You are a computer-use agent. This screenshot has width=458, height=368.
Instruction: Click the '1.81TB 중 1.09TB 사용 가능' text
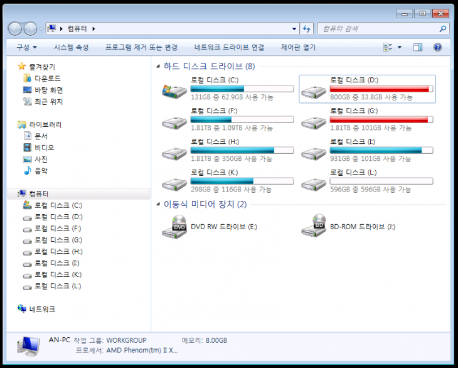tap(232, 128)
